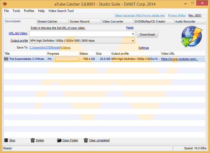210x153 pixels.
Task: Click the Video URL column header
Action: click(181, 54)
